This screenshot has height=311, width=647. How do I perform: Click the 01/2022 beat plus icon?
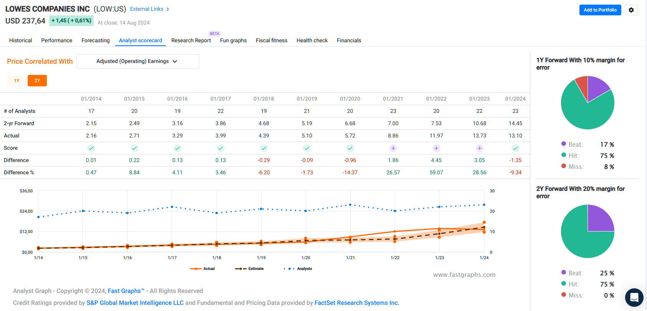436,148
